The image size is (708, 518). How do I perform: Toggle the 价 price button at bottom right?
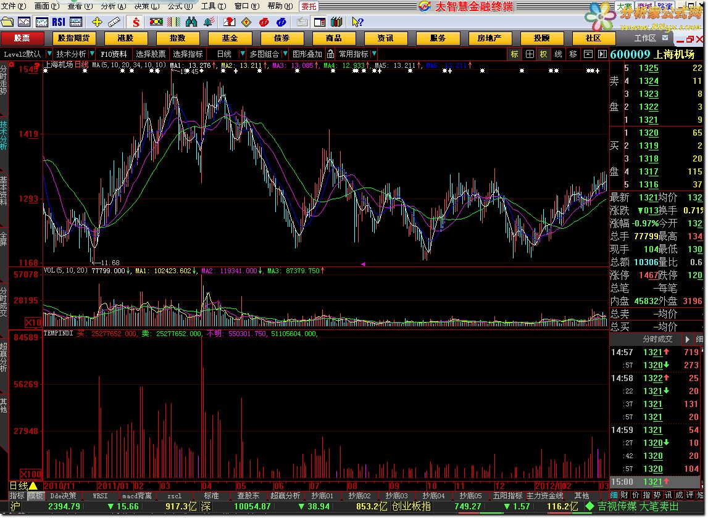click(635, 495)
